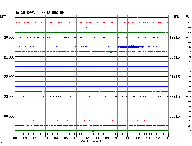This screenshot has height=146, width=192.
Task: Click the small green spike near minute 05
Action: (64, 72)
